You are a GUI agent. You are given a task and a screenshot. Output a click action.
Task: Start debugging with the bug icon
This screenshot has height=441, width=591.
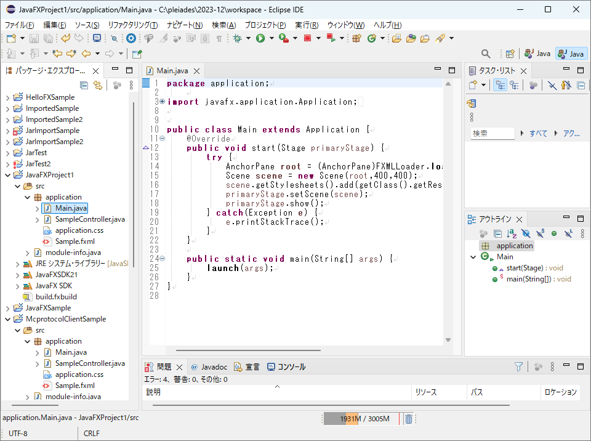point(237,38)
